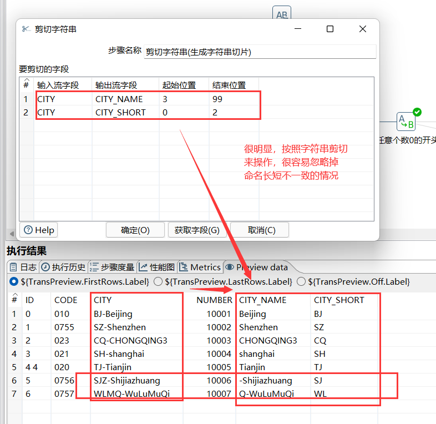Click the 输入流字段 column header
The height and width of the screenshot is (424, 436).
pyautogui.click(x=63, y=85)
